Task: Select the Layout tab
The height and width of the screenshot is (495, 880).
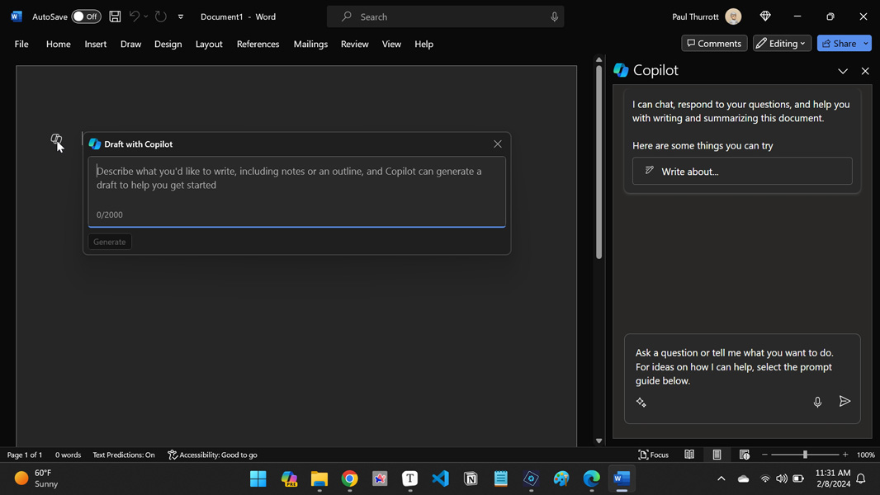Action: pyautogui.click(x=209, y=44)
